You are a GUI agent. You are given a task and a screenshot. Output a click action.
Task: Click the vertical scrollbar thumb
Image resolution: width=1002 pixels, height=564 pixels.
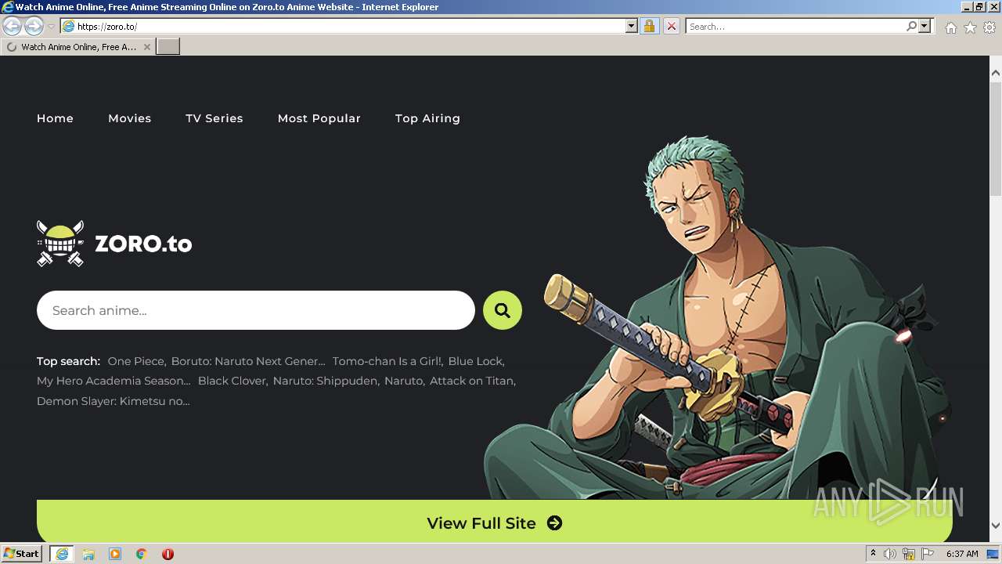tap(996, 139)
